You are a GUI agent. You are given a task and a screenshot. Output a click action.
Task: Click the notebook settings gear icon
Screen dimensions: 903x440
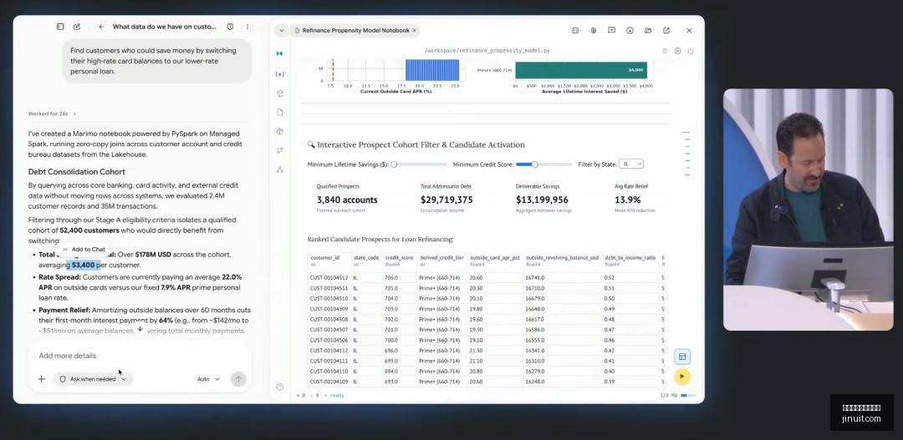point(677,51)
